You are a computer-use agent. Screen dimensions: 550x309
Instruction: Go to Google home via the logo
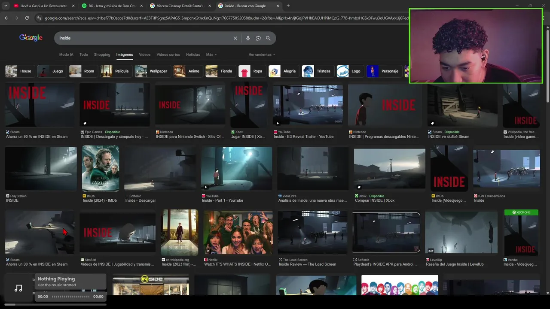(x=31, y=38)
